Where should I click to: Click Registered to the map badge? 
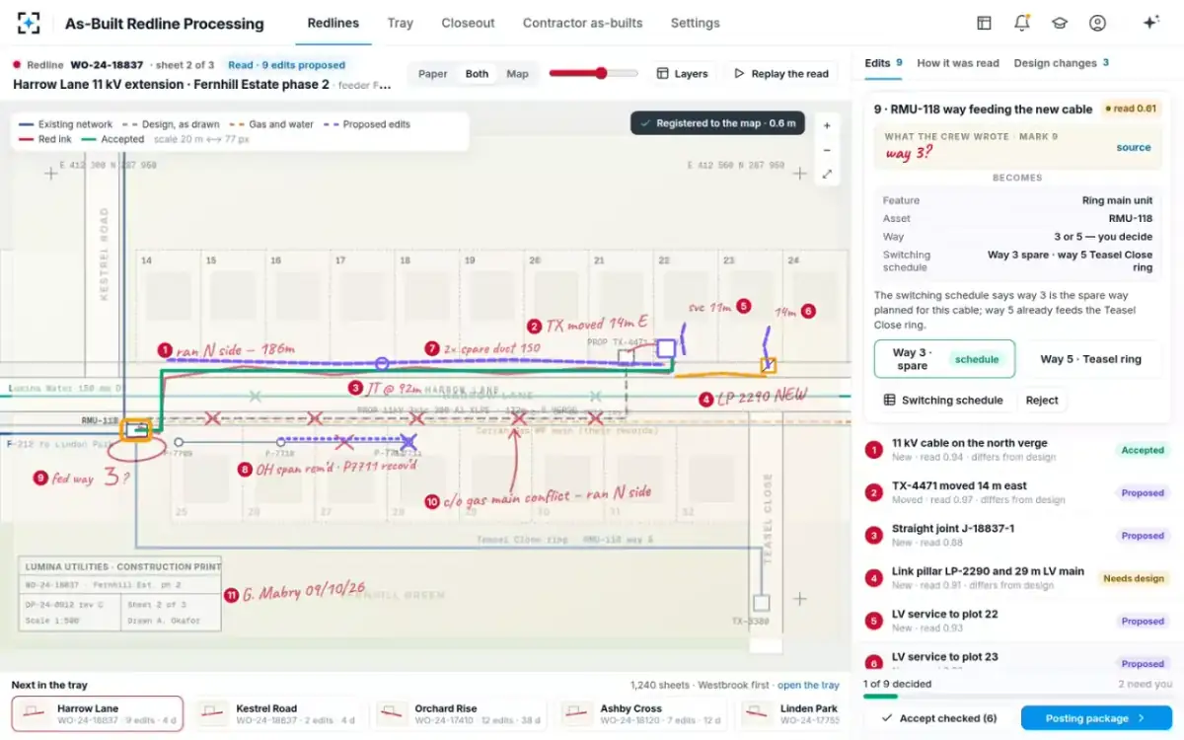coord(717,123)
